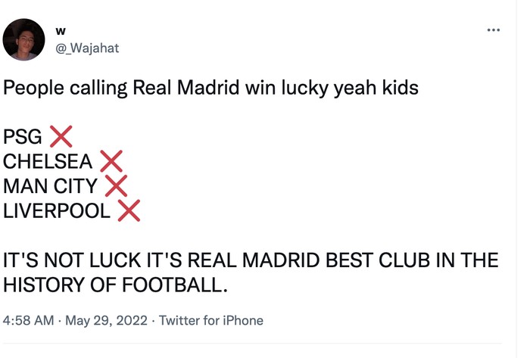
Task: Click the word PSG in the tweet
Action: 23,138
